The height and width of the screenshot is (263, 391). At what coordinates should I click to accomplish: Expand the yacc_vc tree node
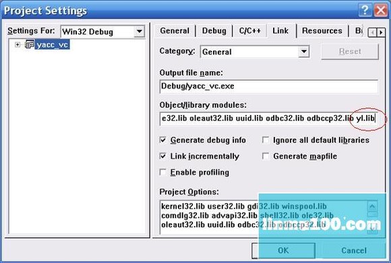pos(18,45)
